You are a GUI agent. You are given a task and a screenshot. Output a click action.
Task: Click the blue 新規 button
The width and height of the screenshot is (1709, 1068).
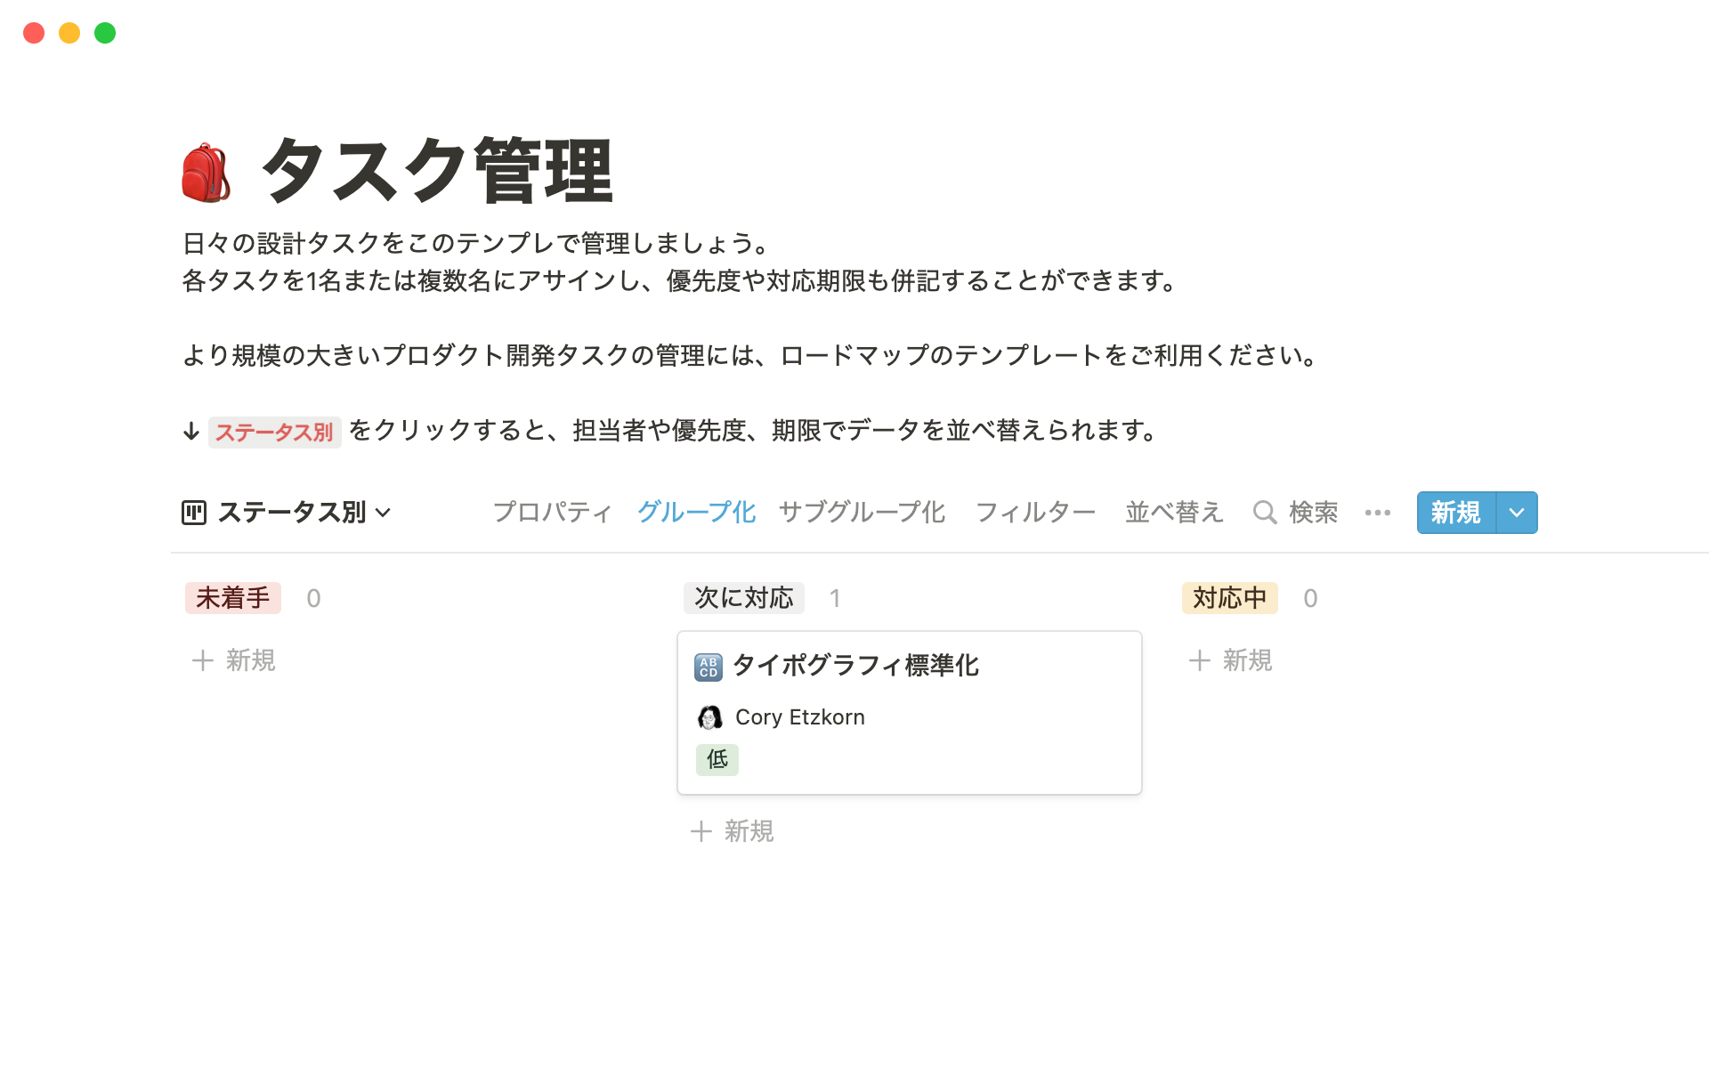[1456, 513]
